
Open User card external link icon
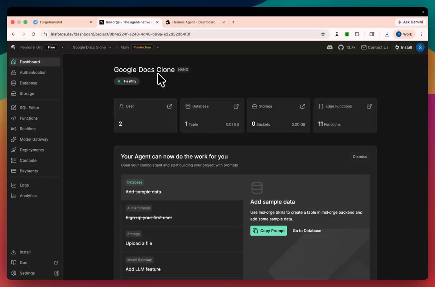pyautogui.click(x=169, y=106)
